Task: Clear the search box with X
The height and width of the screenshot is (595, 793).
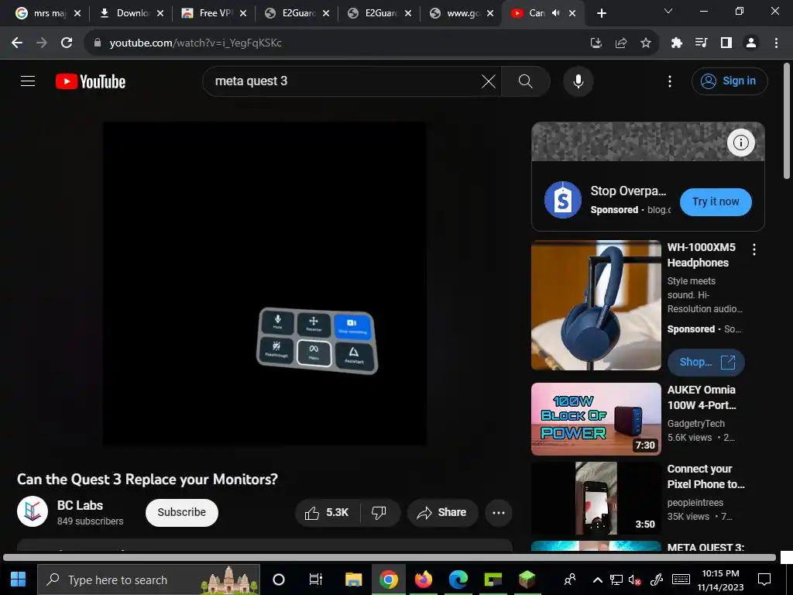Action: pyautogui.click(x=488, y=81)
